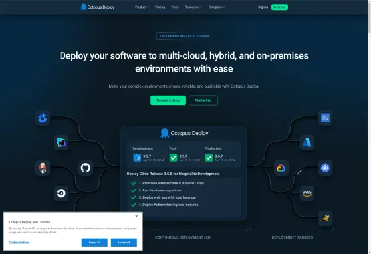
Task: Go to the Pricing page
Action: tap(160, 7)
